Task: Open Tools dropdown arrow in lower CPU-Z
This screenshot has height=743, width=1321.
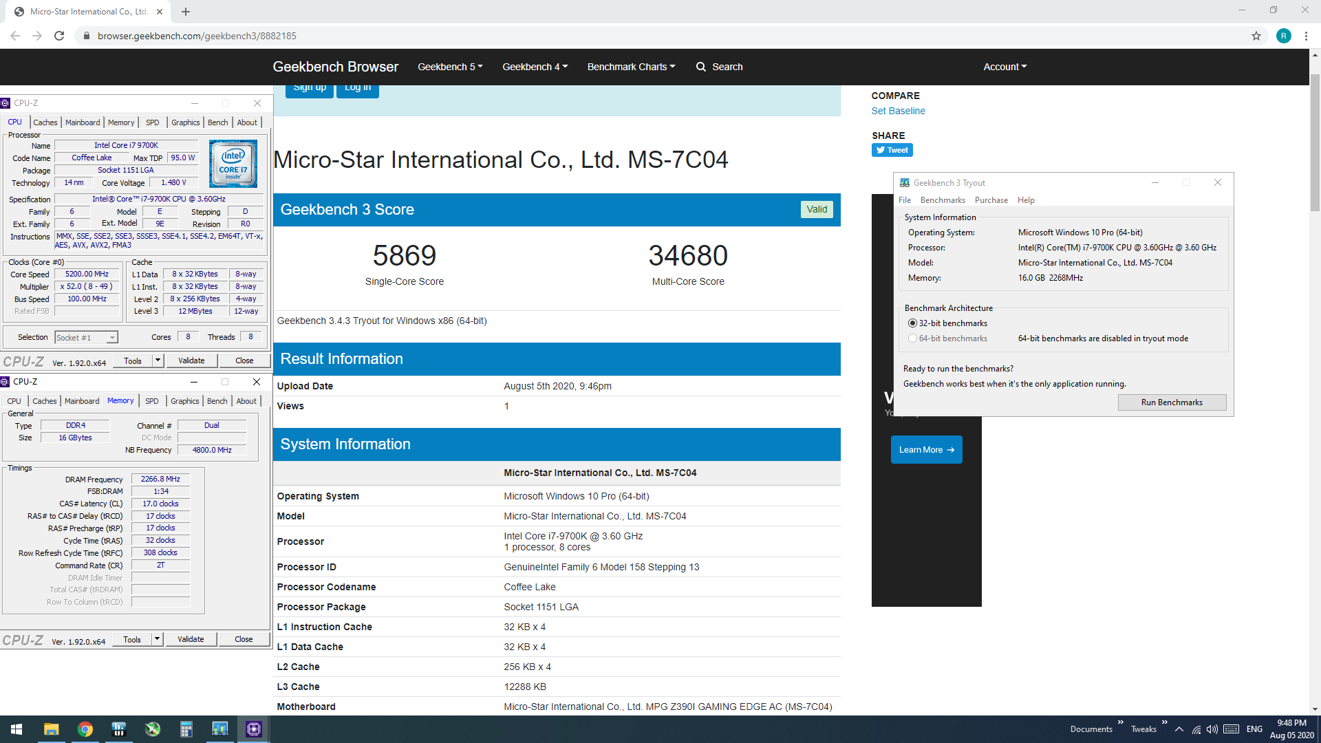Action: point(157,639)
